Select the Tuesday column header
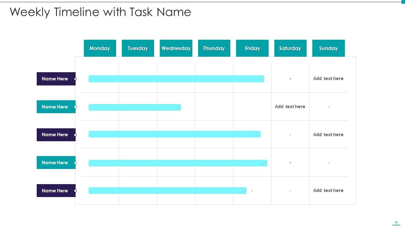405x227 pixels. click(x=138, y=48)
